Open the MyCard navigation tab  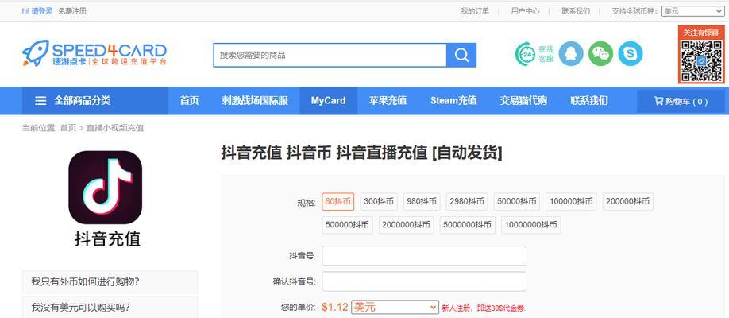click(328, 101)
